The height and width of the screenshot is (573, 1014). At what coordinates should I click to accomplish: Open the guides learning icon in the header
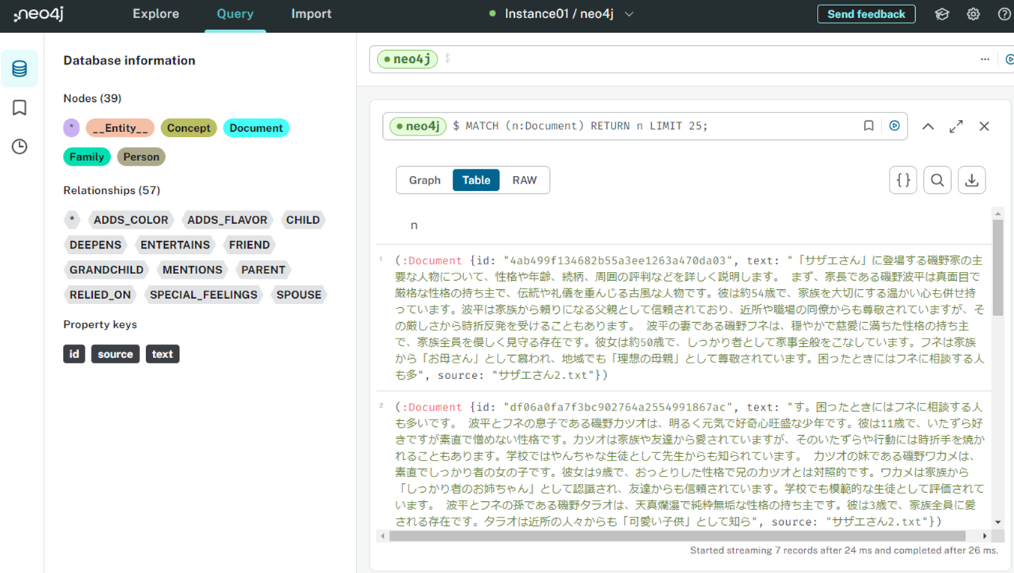(x=942, y=13)
